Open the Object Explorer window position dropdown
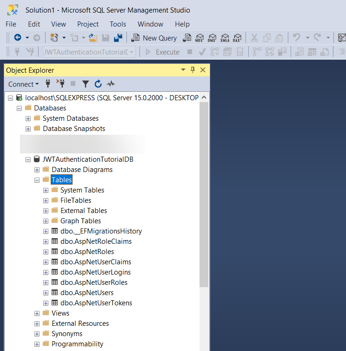Viewport: 346px width, 351px height. [x=183, y=70]
